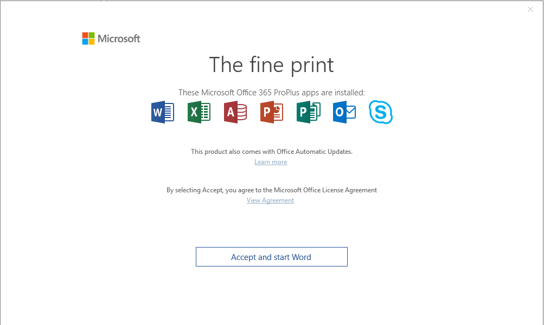Click the Microsoft four-color squares logo
The height and width of the screenshot is (325, 544).
[88, 38]
